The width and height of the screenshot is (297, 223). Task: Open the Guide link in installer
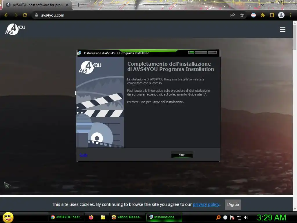point(84,155)
